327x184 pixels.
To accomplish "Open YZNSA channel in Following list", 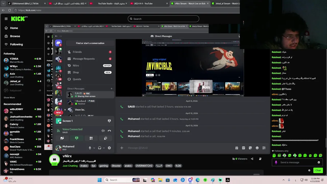I will tap(22, 60).
